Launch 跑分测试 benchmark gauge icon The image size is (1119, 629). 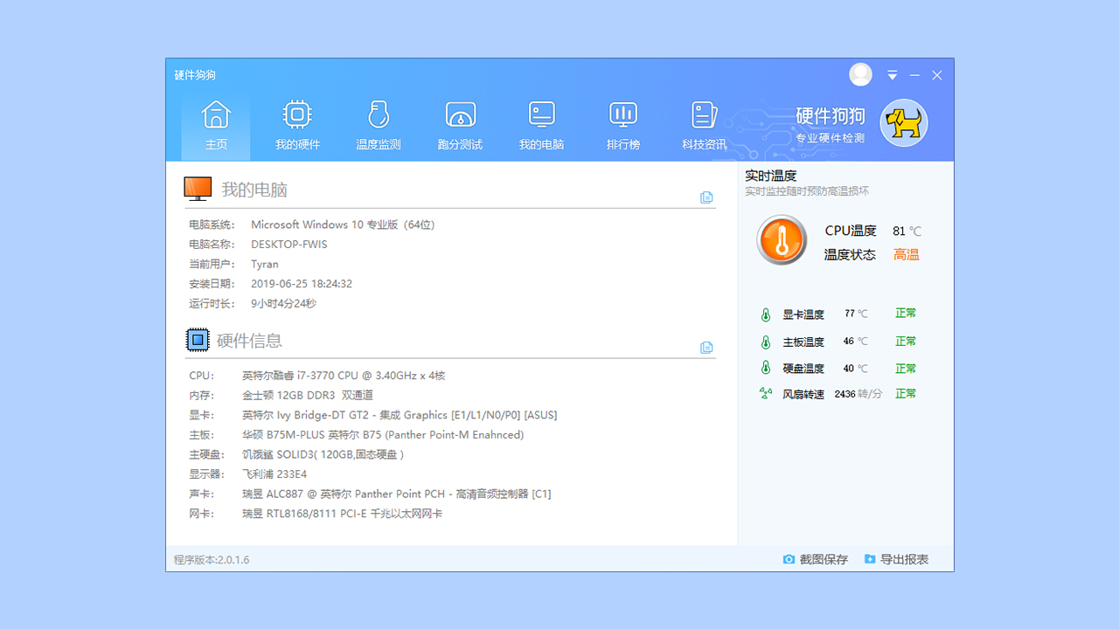(460, 114)
